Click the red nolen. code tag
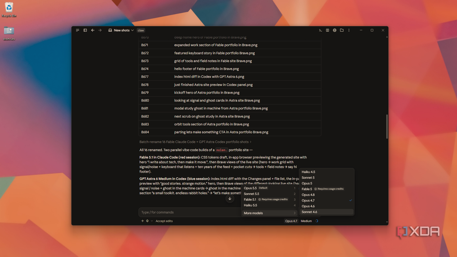This screenshot has width=457, height=257. [x=221, y=150]
